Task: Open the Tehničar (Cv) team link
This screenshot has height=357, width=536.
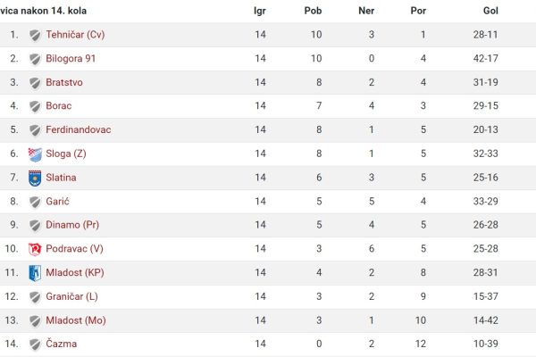Action: (75, 35)
